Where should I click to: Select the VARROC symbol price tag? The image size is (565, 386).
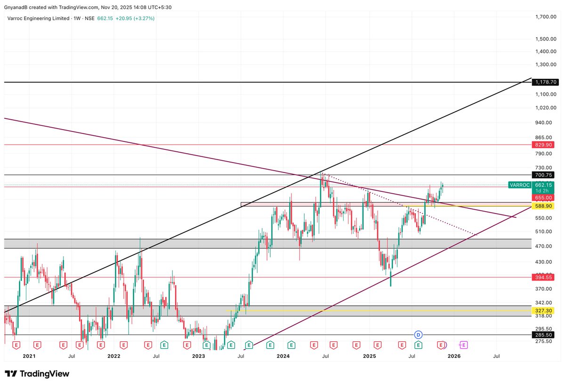click(519, 185)
